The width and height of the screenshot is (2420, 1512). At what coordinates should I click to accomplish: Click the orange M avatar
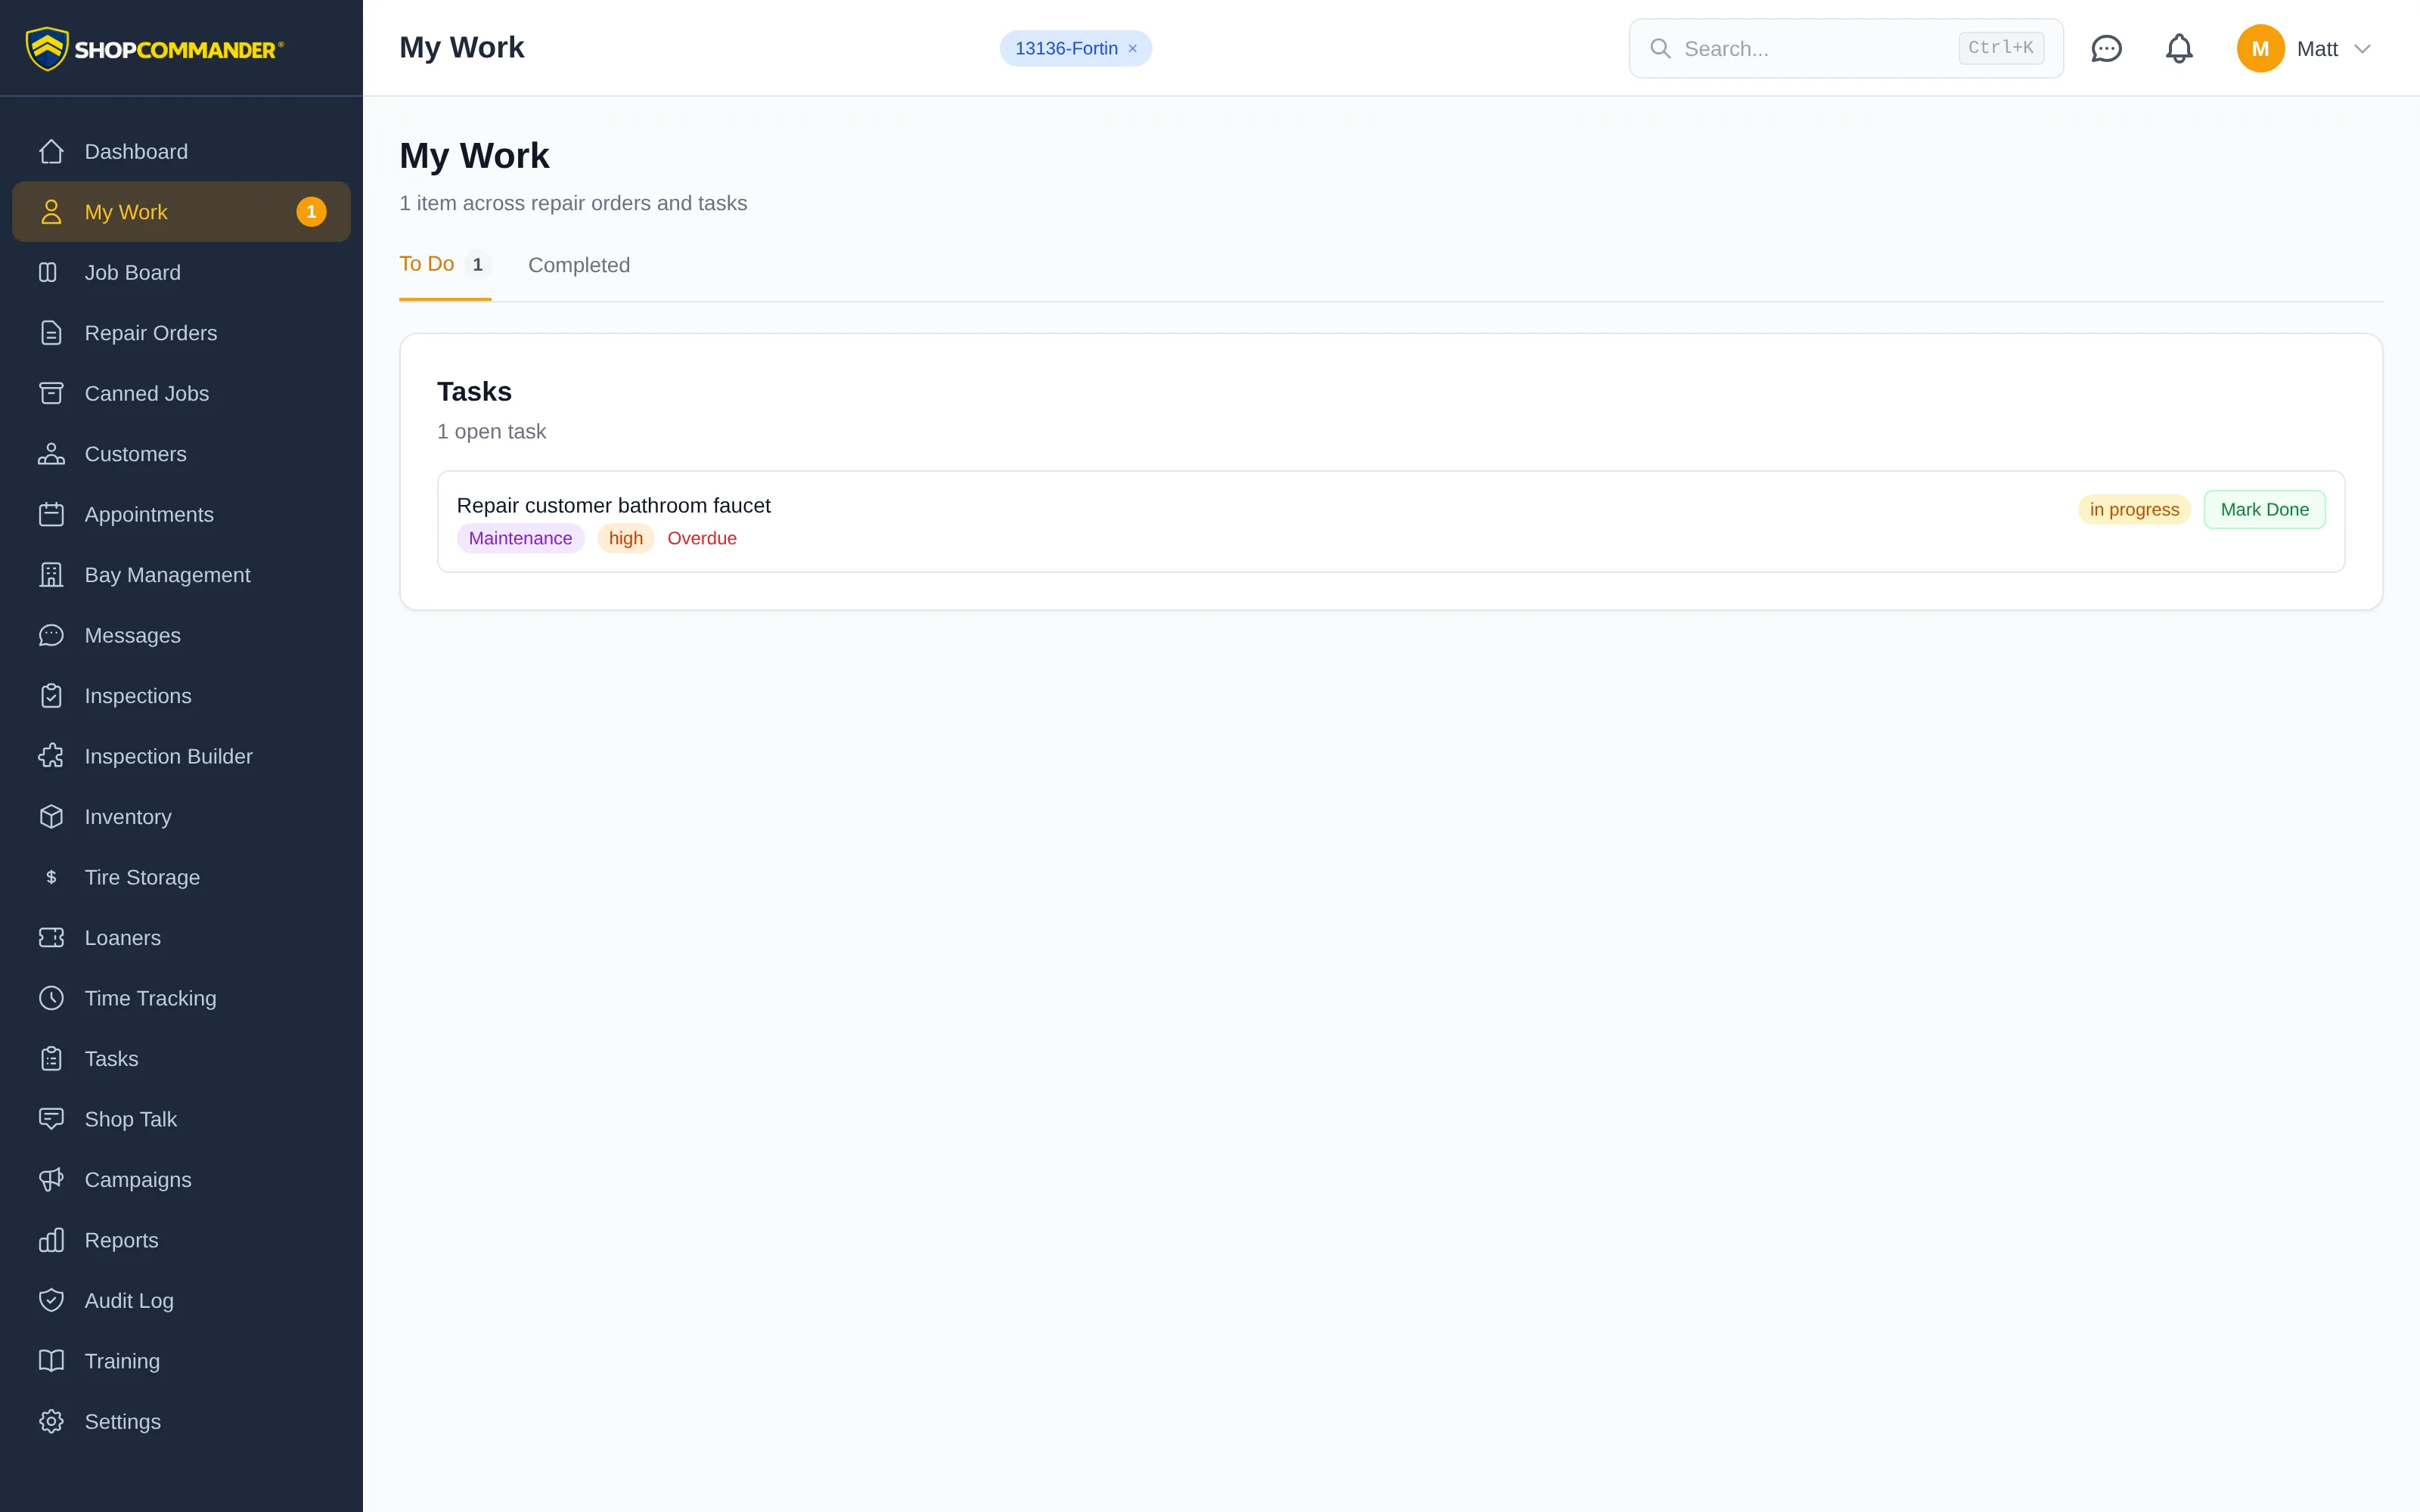pyautogui.click(x=2260, y=48)
